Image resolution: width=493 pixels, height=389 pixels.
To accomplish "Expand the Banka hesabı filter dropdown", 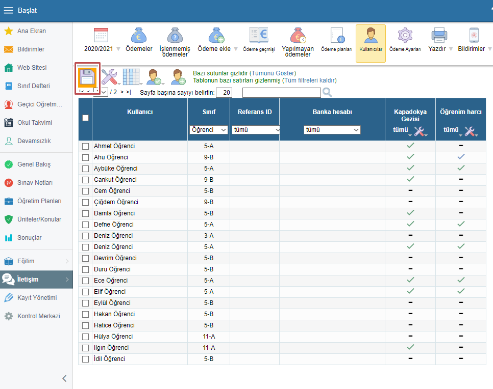I will coord(332,130).
